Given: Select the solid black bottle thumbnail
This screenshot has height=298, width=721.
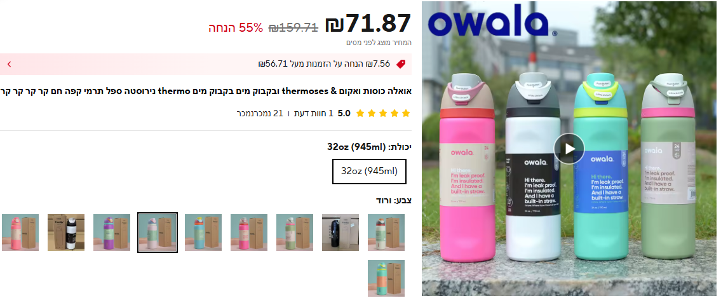Looking at the screenshot, I should pyautogui.click(x=340, y=233).
